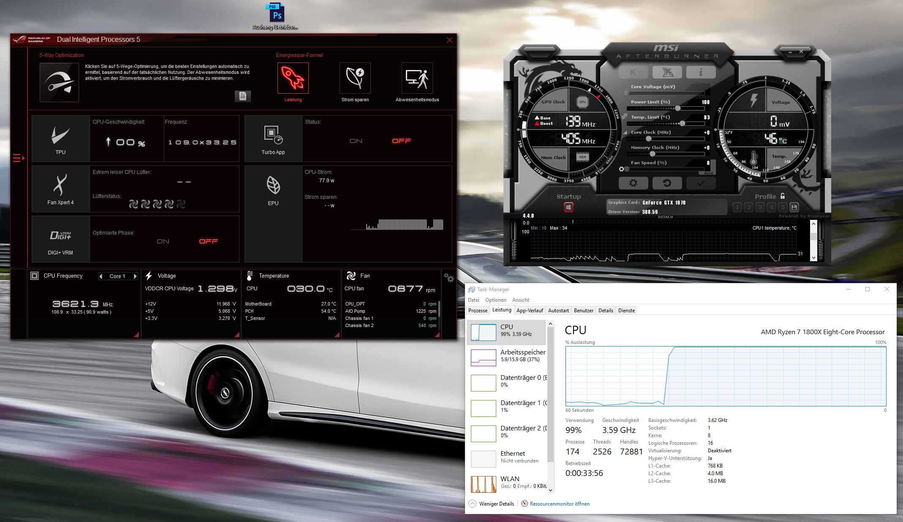Expand the left sidebar menu arrow
Image resolution: width=903 pixels, height=522 pixels.
point(19,158)
